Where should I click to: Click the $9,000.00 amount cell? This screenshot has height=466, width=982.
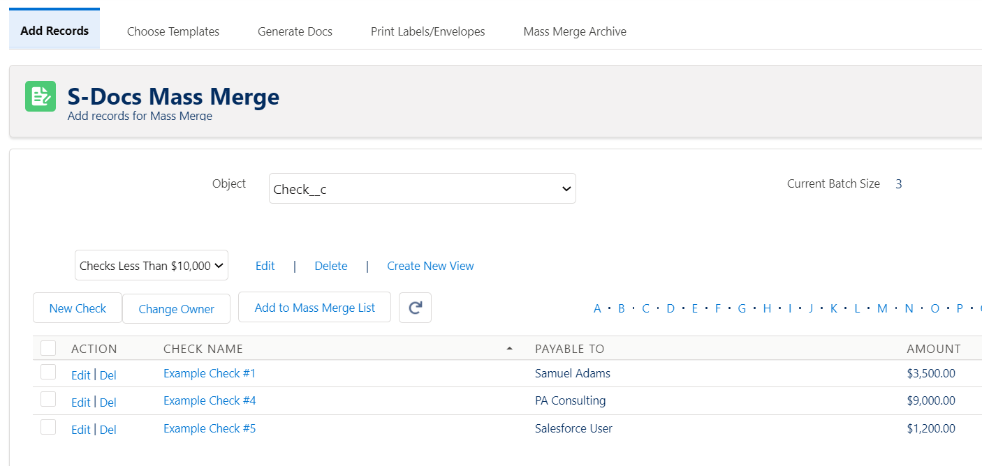click(931, 400)
